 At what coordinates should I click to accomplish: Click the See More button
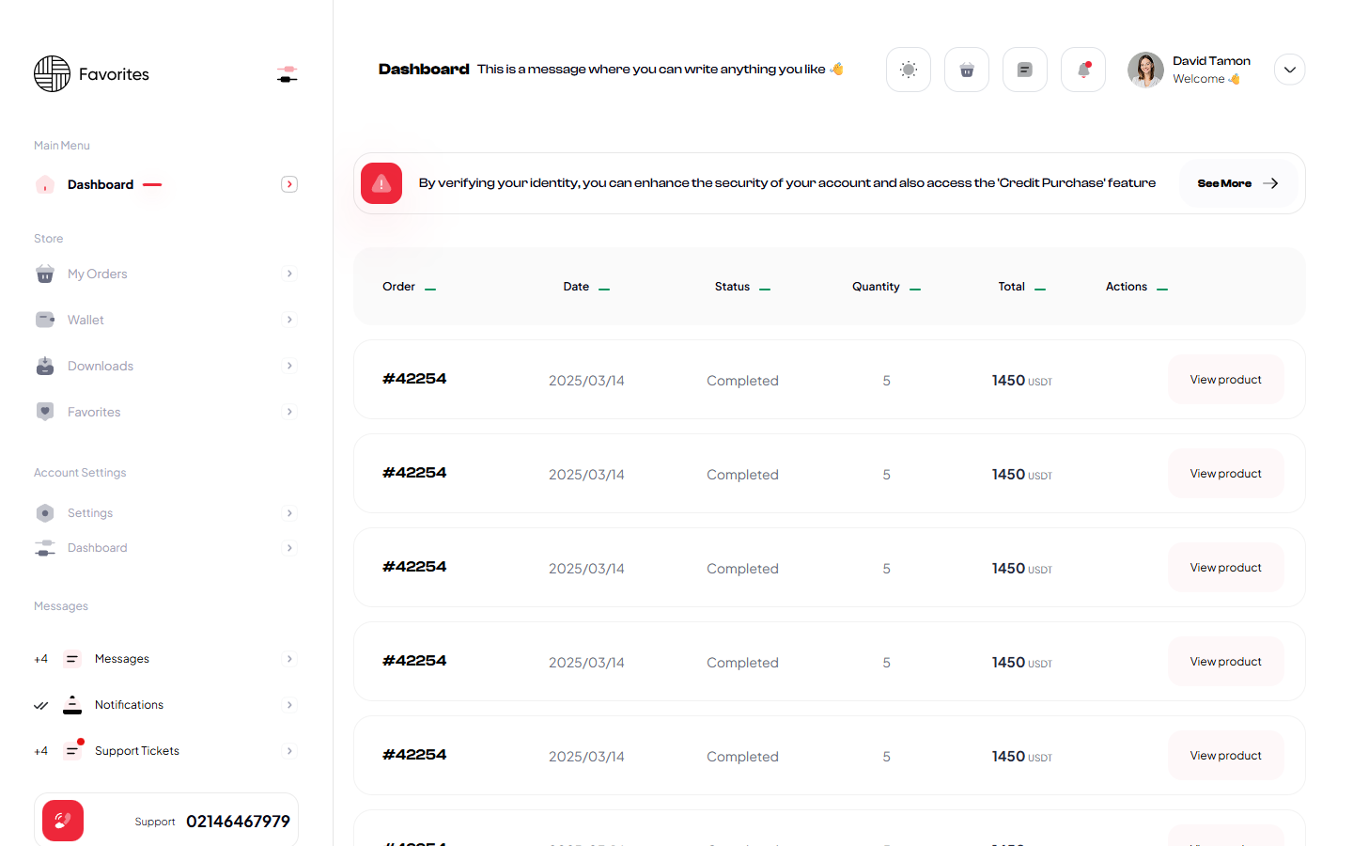(x=1237, y=183)
